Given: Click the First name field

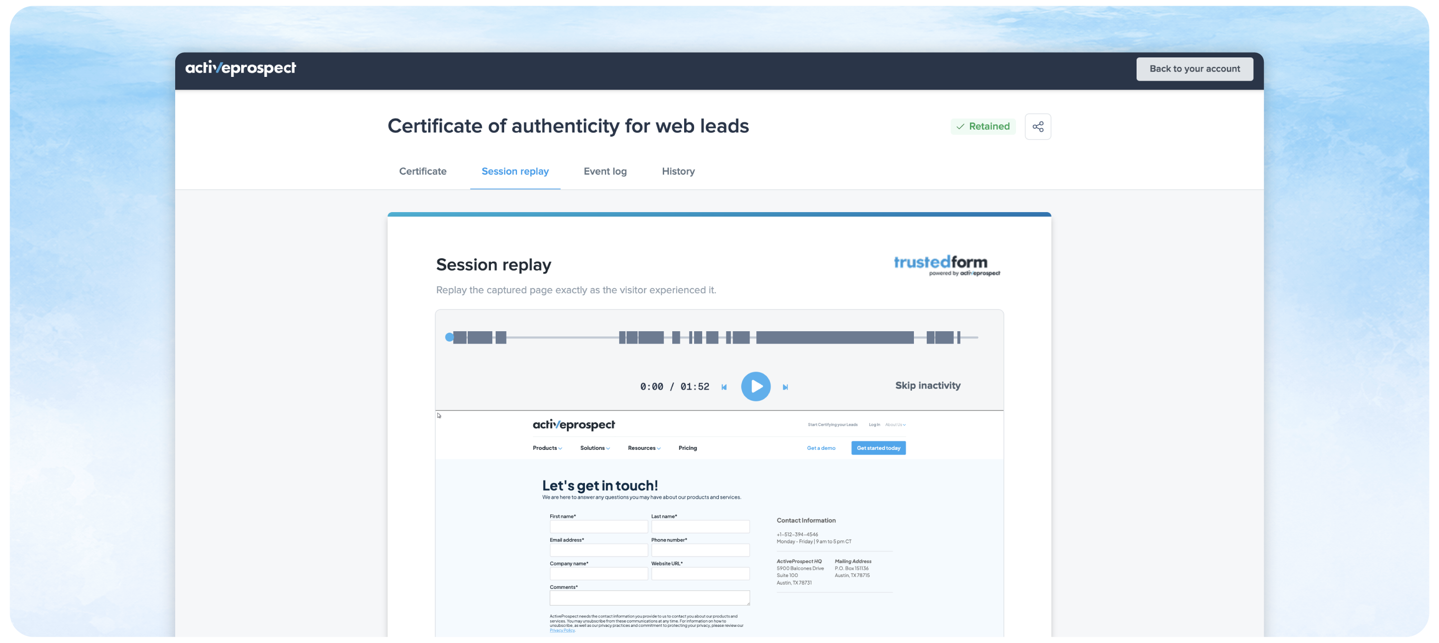Looking at the screenshot, I should [598, 526].
